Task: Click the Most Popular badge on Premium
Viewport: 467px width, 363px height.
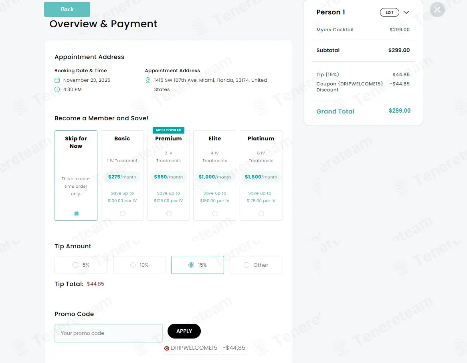Action: pyautogui.click(x=168, y=130)
